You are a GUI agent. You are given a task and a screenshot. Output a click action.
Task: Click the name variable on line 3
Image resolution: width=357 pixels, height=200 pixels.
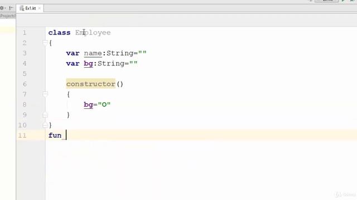[93, 53]
